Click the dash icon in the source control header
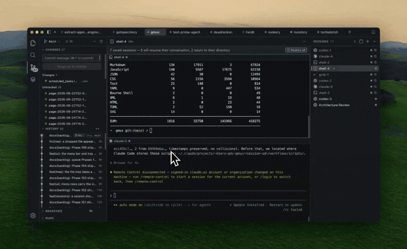The height and width of the screenshot is (249, 407). tap(95, 41)
